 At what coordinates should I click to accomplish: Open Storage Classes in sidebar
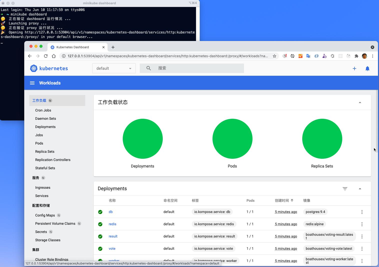click(x=48, y=240)
